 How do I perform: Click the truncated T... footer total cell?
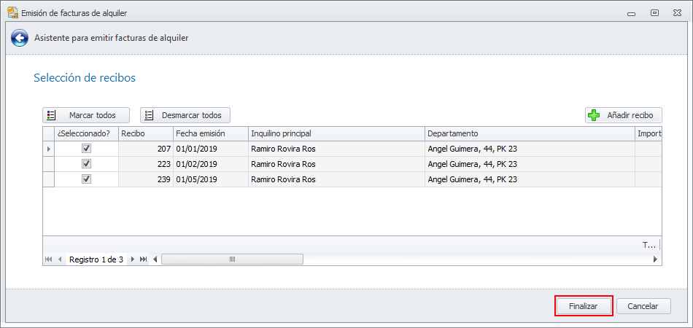649,245
